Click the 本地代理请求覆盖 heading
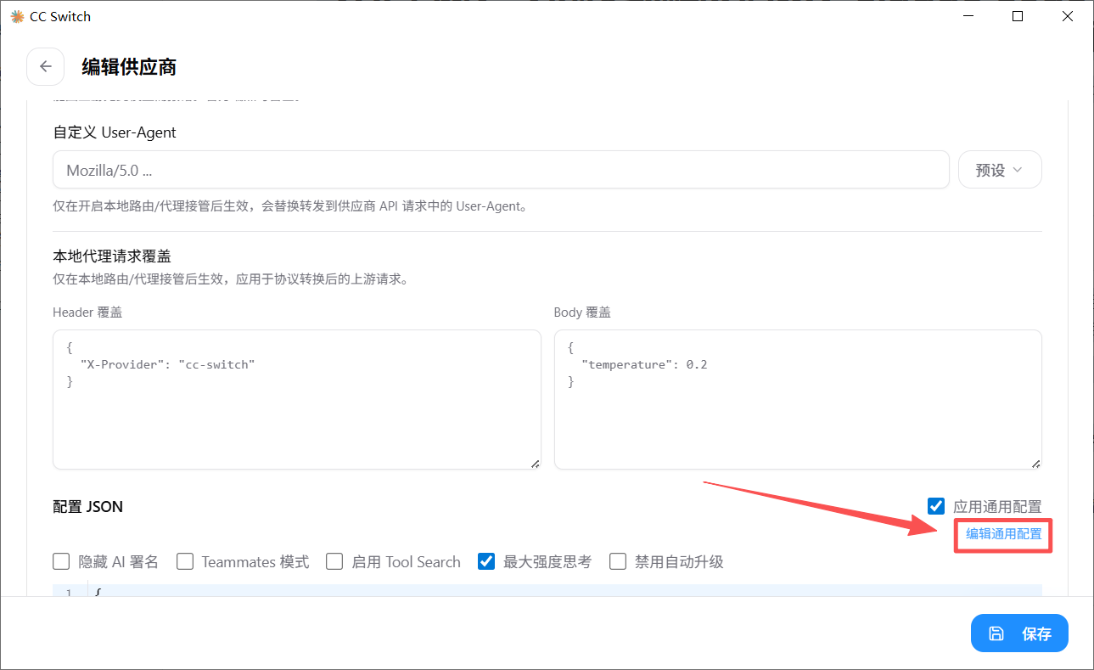1094x670 pixels. click(x=112, y=256)
